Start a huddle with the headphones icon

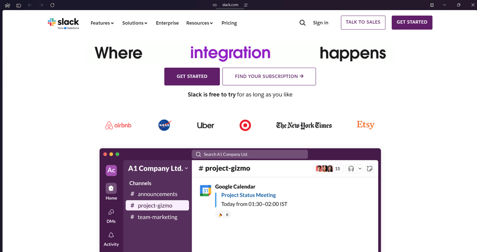pos(351,168)
